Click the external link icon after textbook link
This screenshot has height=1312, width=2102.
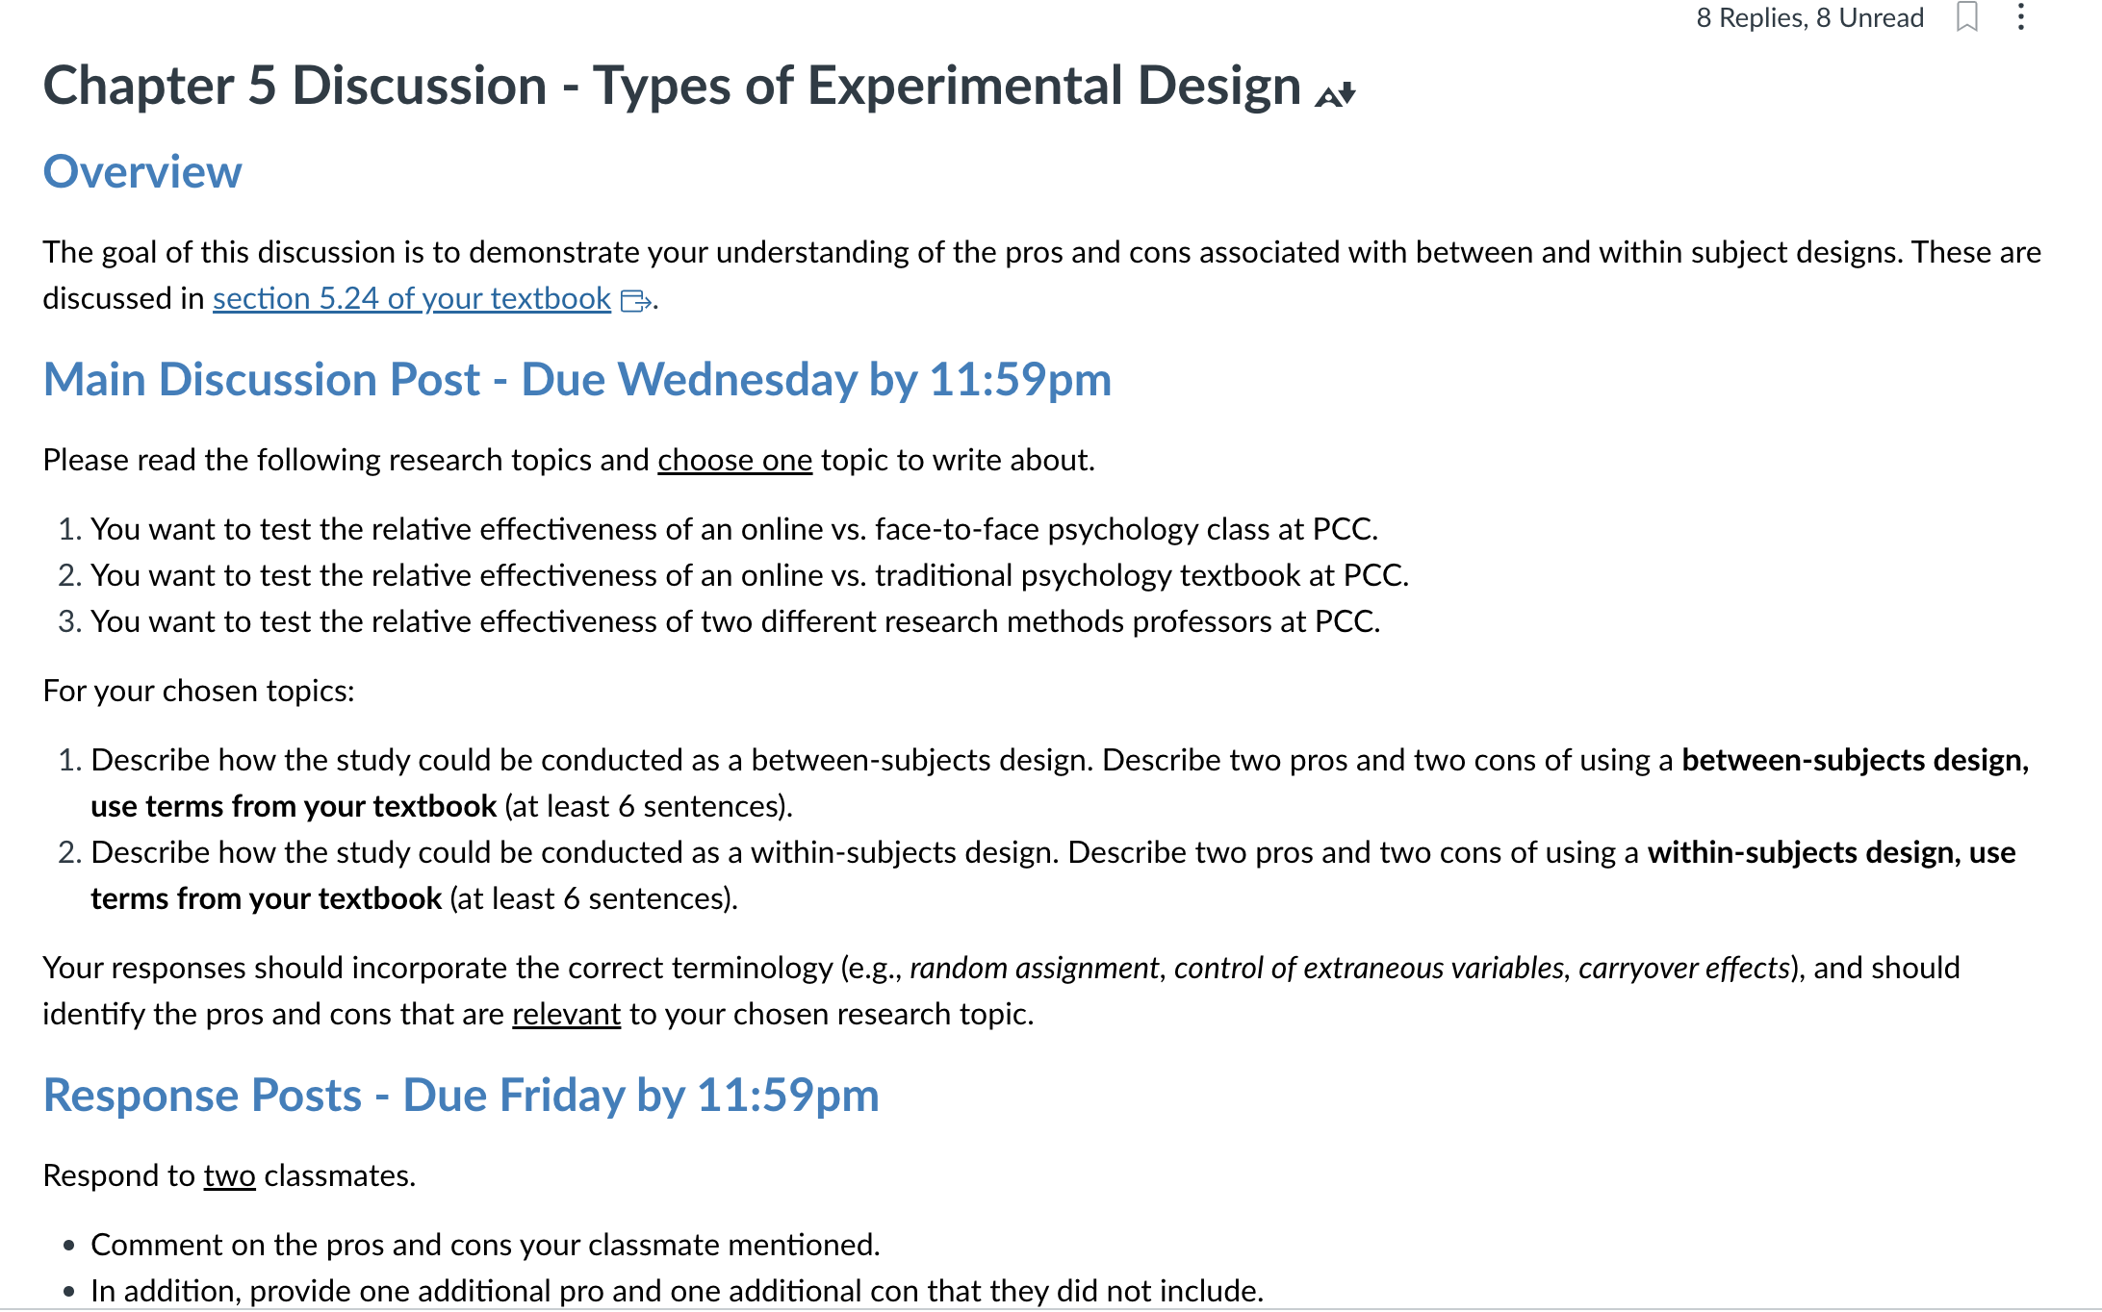point(635,301)
